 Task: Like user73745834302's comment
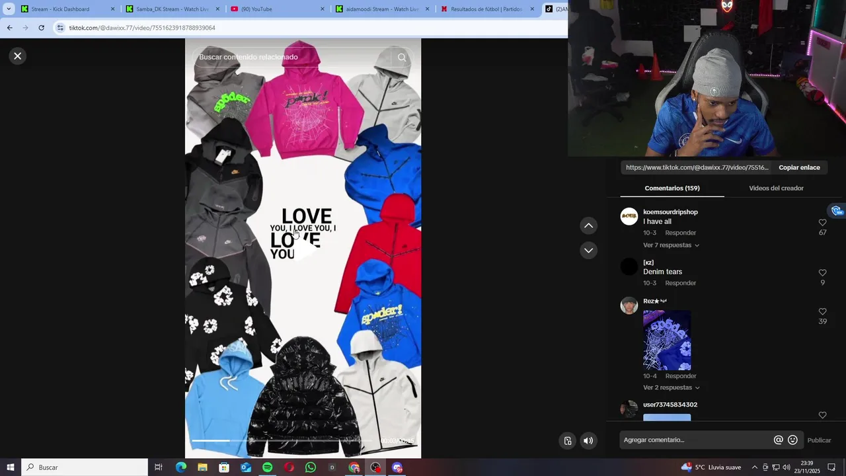pyautogui.click(x=822, y=415)
